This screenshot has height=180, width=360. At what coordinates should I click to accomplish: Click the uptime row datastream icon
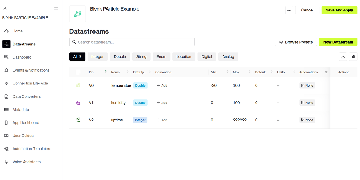(x=78, y=120)
